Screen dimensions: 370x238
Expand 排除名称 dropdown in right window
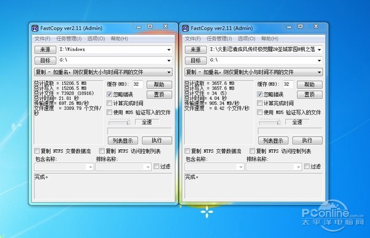click(x=298, y=167)
